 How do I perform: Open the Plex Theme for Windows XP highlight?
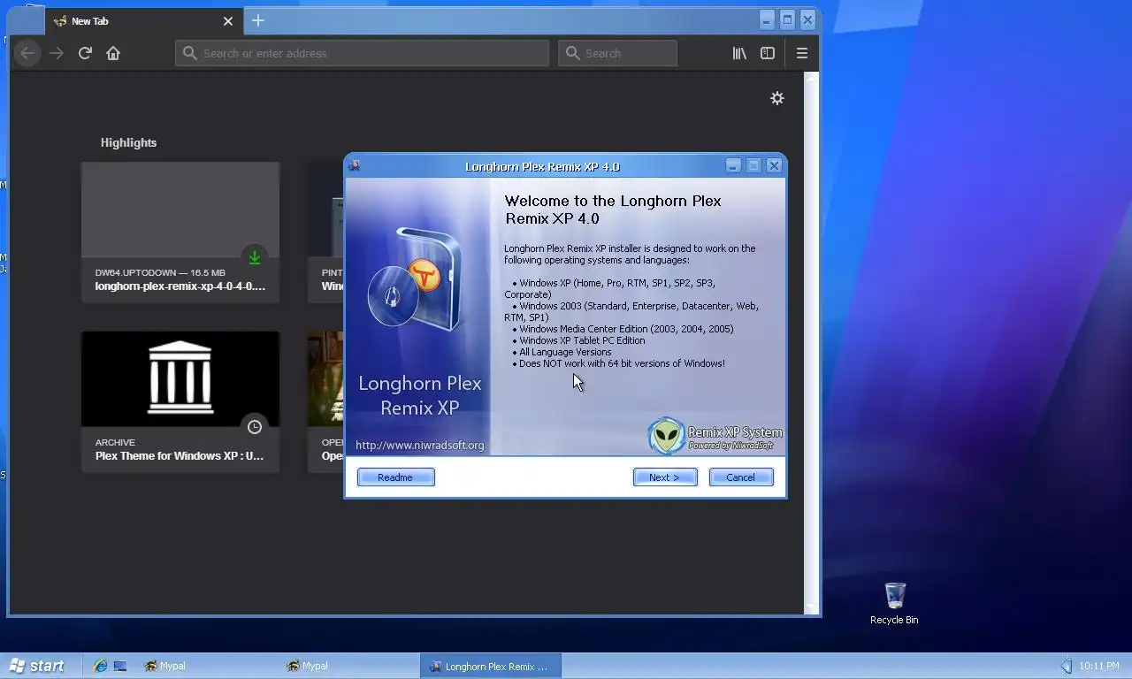pyautogui.click(x=180, y=402)
